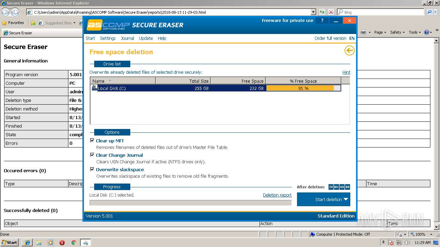Click the IE refresh icon
Image resolution: width=440 pixels, height=247 pixels.
click(322, 12)
